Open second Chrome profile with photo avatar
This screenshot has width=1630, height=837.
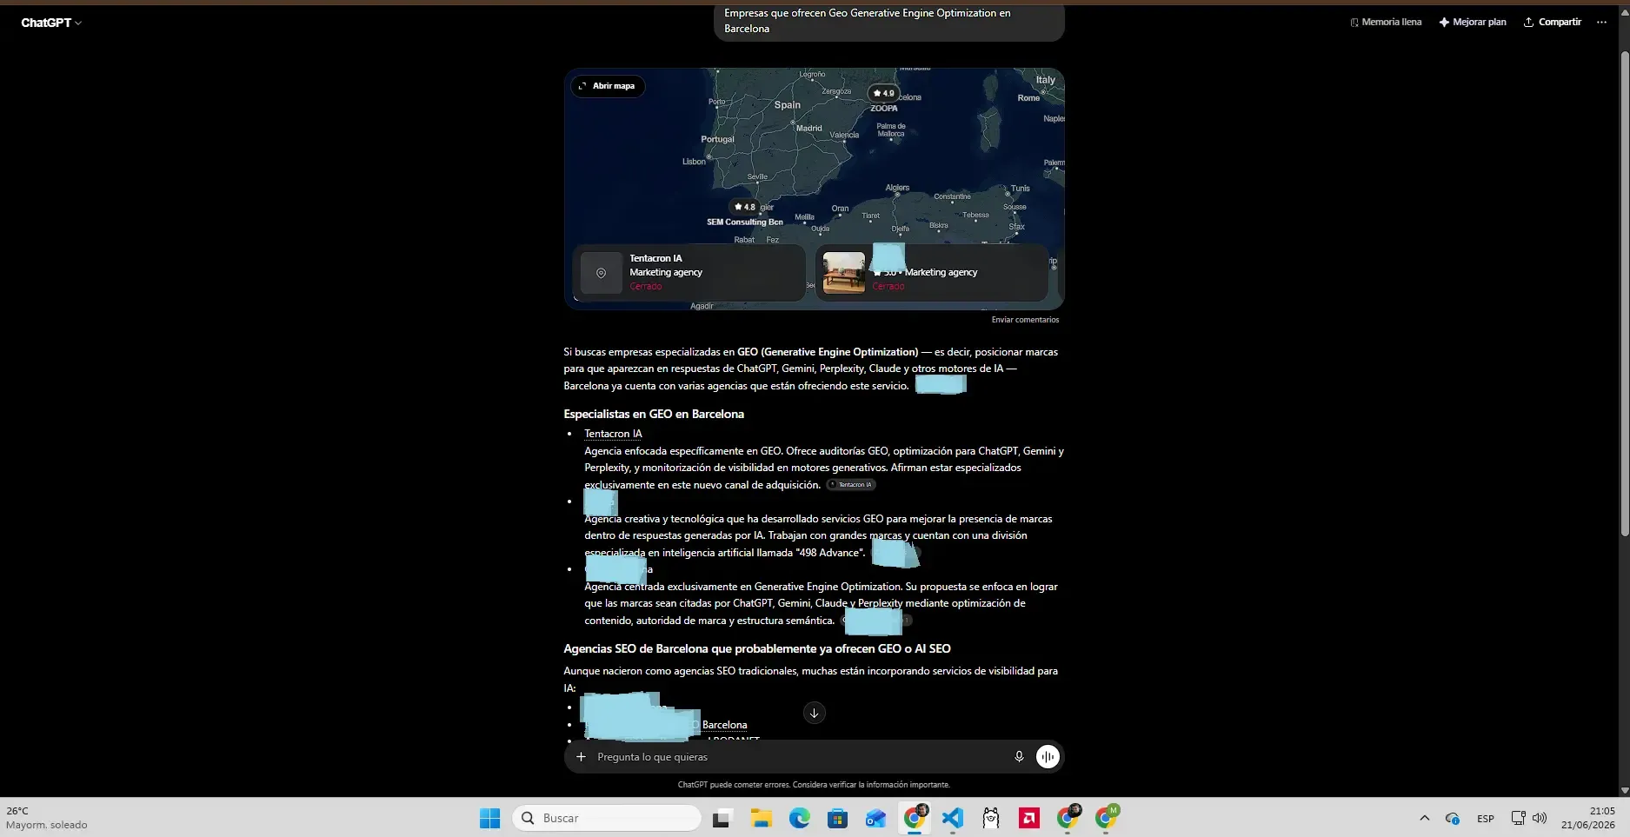pyautogui.click(x=1068, y=818)
